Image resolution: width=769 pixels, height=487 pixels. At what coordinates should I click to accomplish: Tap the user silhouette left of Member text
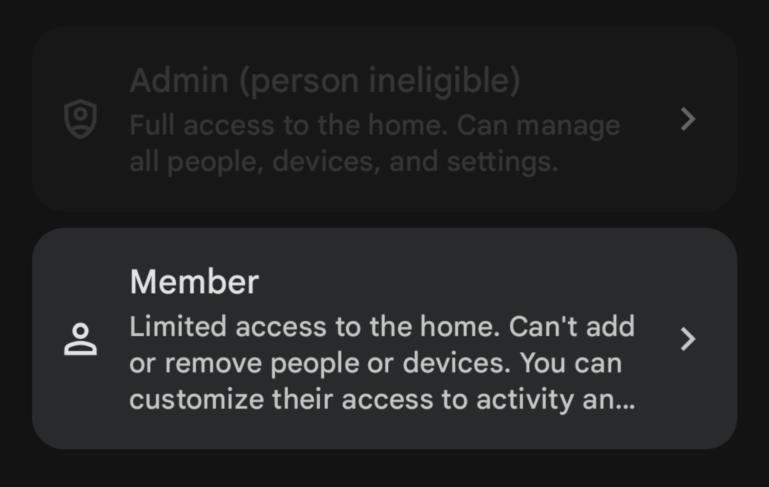(80, 339)
